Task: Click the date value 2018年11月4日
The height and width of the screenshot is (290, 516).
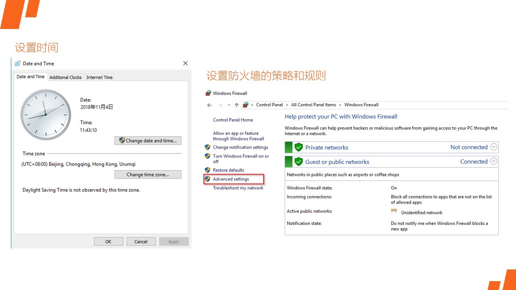Action: [x=97, y=107]
